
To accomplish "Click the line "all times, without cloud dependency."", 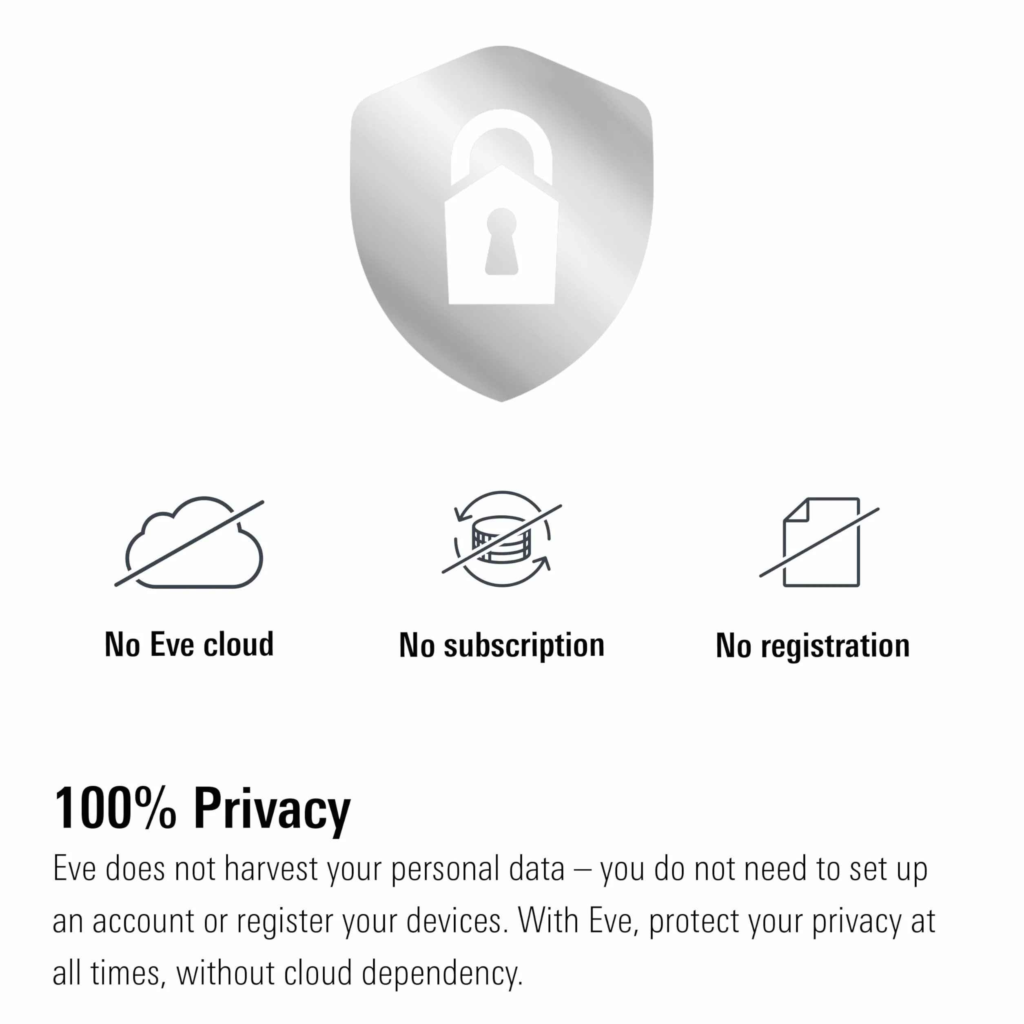I will pyautogui.click(x=288, y=973).
